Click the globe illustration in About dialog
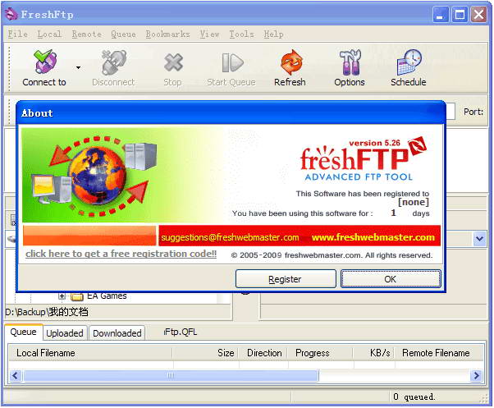 (x=98, y=175)
